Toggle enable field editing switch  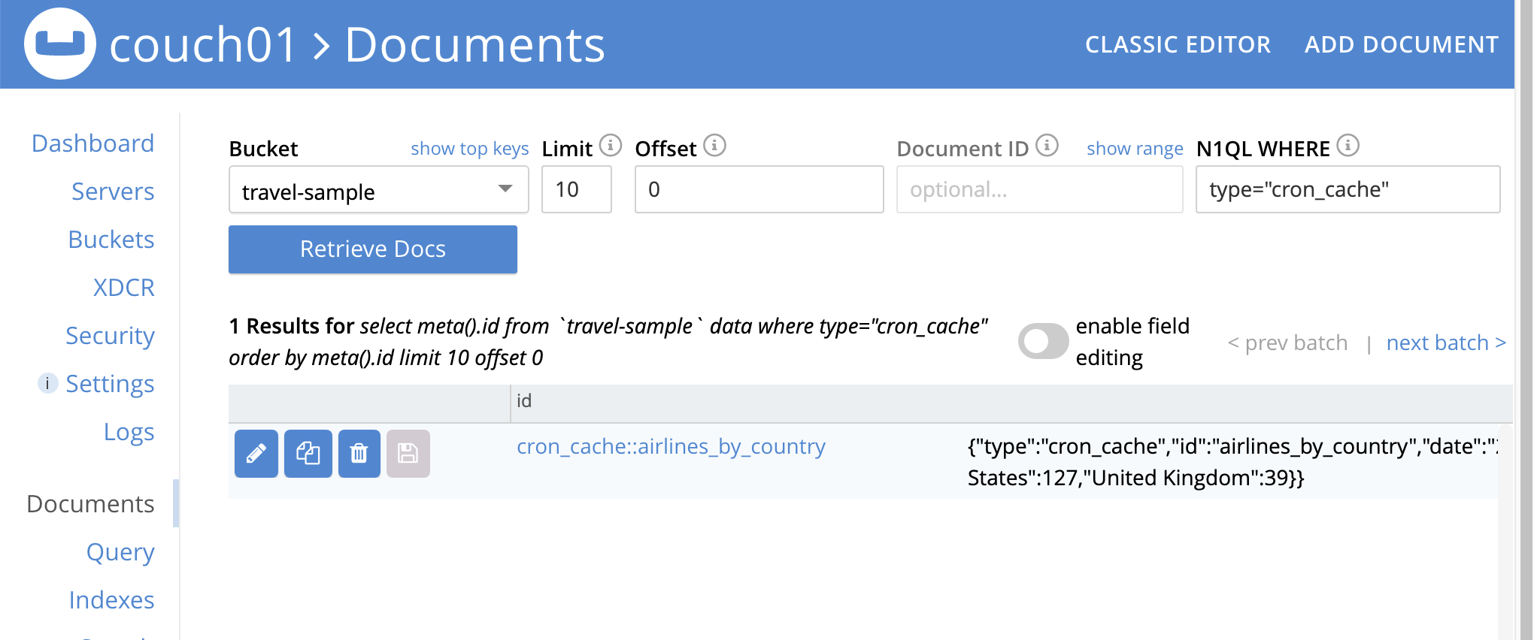pos(1043,342)
